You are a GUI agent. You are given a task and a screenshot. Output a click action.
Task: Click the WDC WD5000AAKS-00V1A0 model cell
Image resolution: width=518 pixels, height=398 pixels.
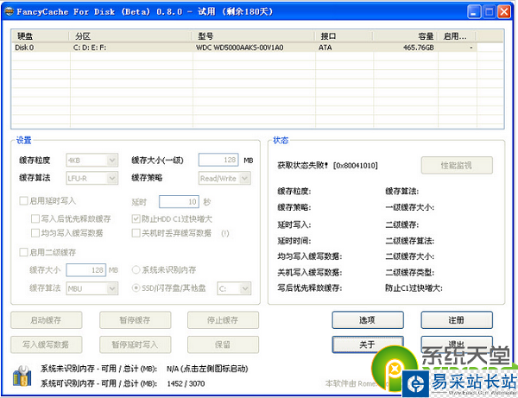(239, 47)
